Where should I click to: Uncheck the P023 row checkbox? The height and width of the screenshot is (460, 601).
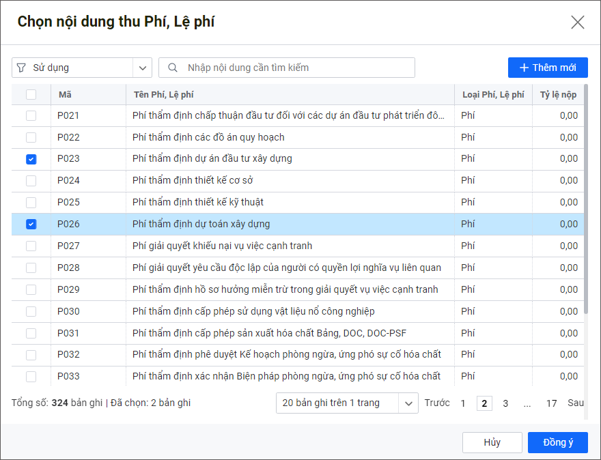point(31,159)
